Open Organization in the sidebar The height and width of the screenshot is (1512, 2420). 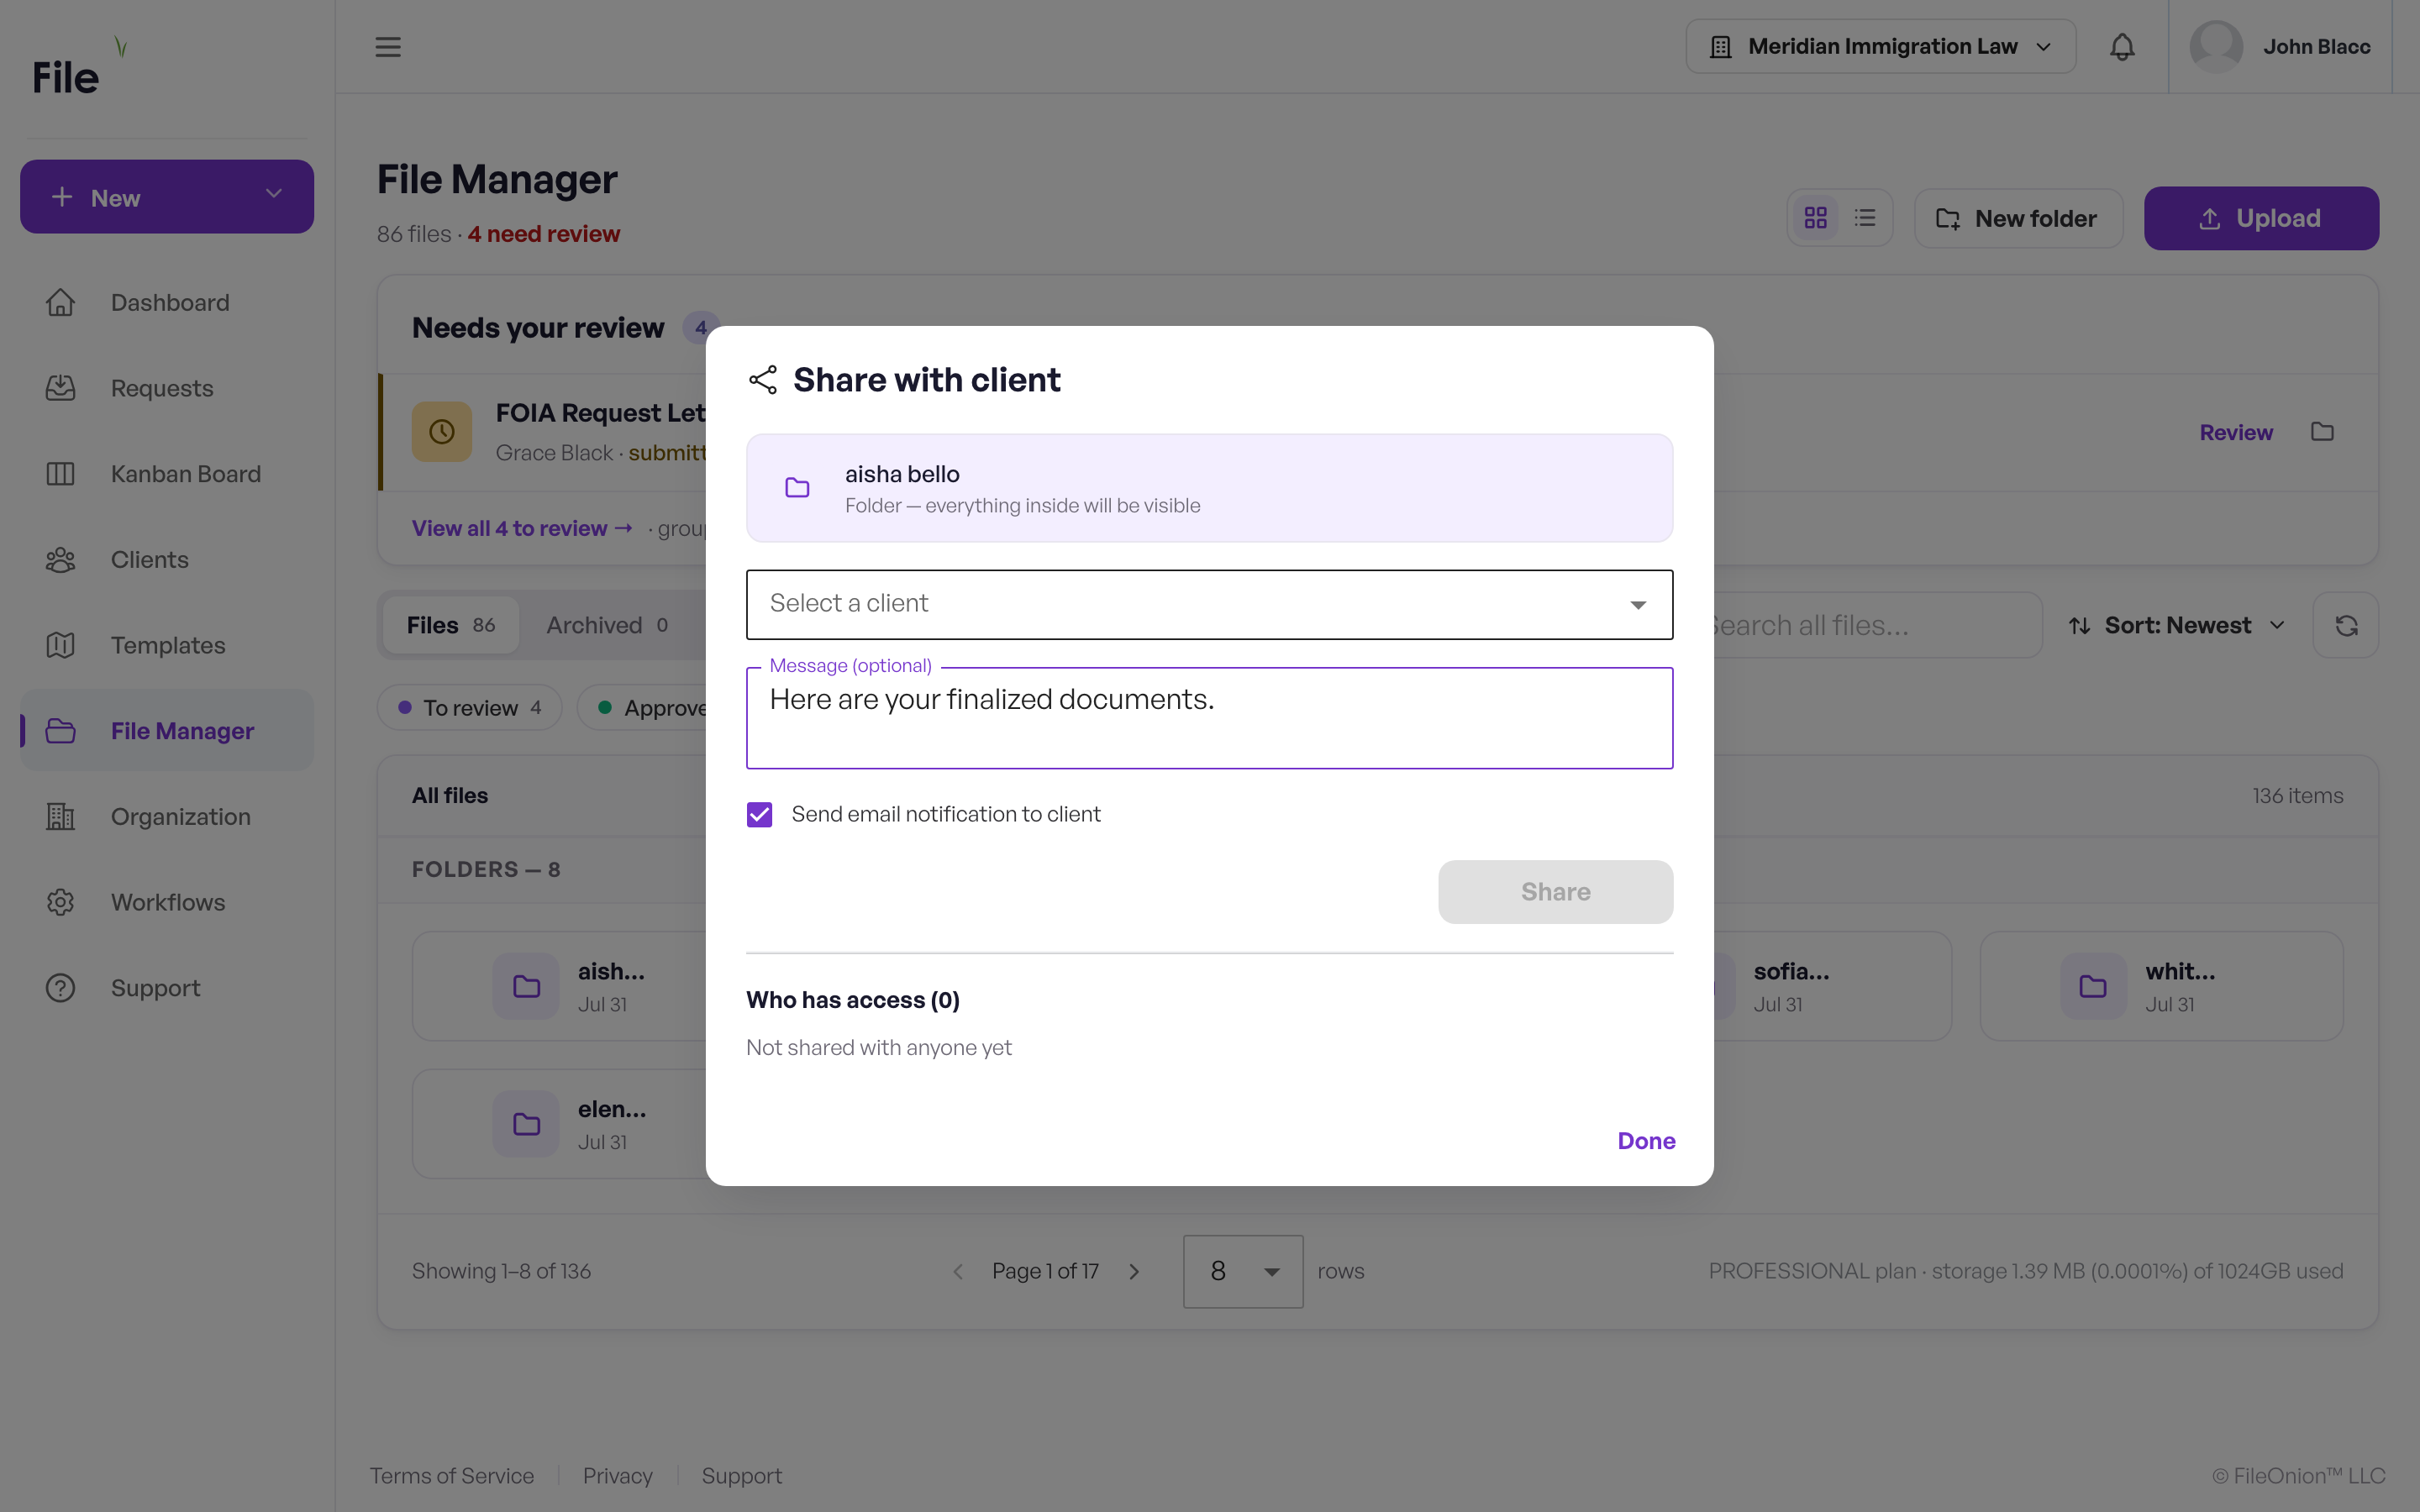click(167, 817)
